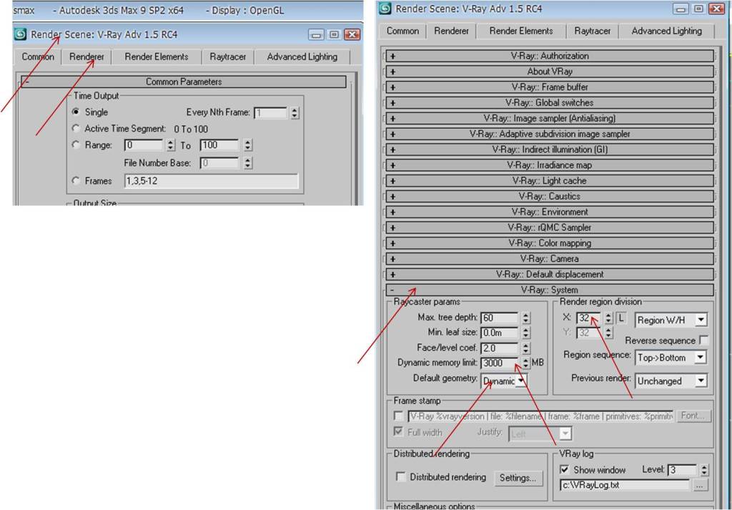Switch to Common tab in right window
This screenshot has height=510, width=732.
(402, 31)
